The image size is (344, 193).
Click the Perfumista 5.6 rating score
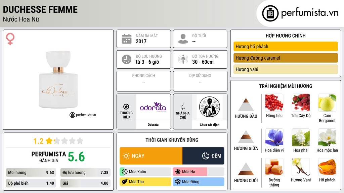click(76, 157)
